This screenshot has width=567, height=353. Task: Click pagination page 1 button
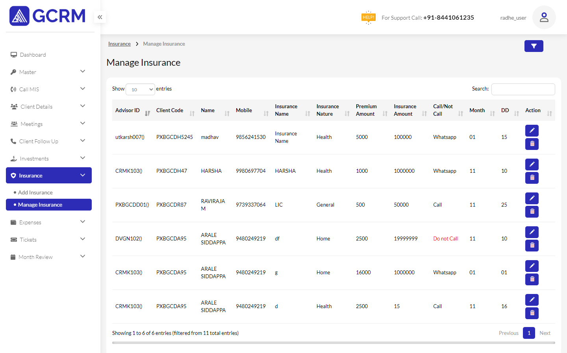point(529,333)
